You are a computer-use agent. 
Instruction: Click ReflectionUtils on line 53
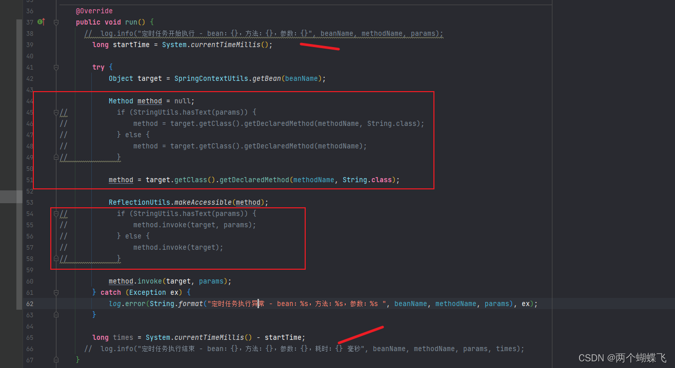140,202
